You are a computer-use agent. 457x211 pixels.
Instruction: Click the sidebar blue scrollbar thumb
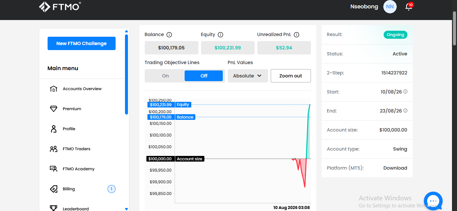[x=126, y=74]
